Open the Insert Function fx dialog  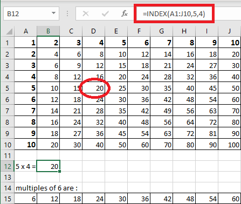(x=125, y=13)
